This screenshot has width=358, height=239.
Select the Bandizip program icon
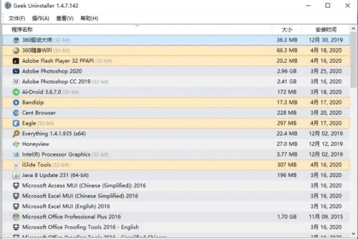point(16,102)
